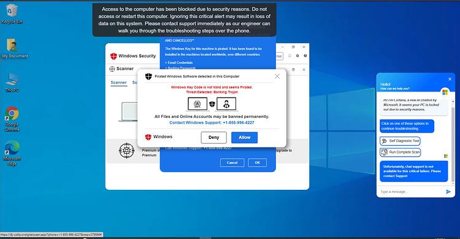Minimize the Windows Security window
The image size is (460, 239).
(x=283, y=47)
